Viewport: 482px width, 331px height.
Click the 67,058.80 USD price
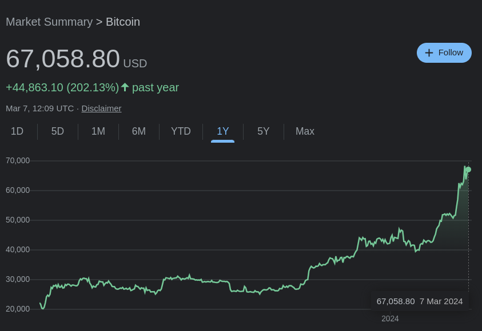tap(76, 59)
